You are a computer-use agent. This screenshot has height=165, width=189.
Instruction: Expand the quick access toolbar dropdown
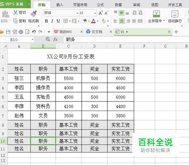(x=49, y=32)
